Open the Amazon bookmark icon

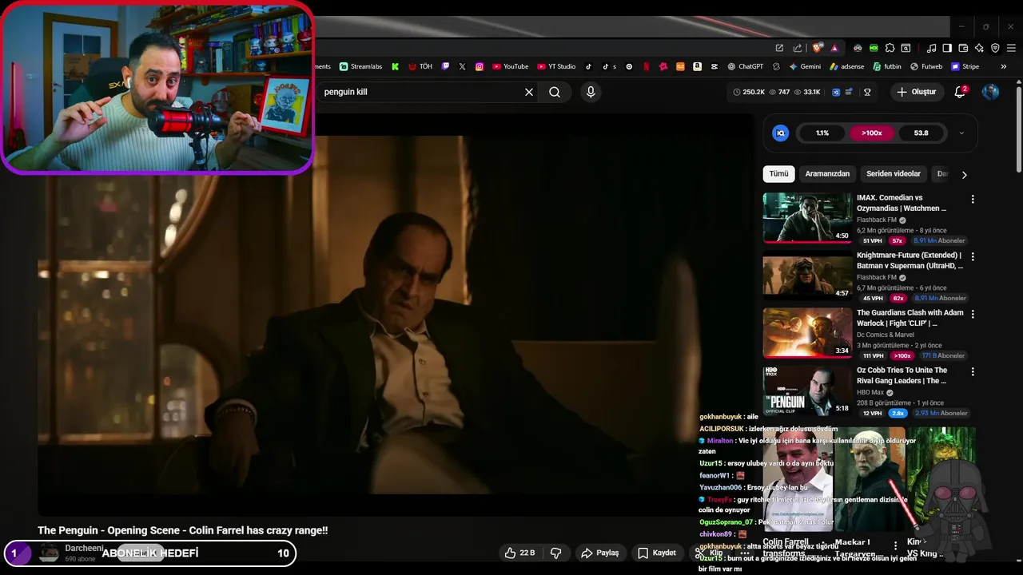(698, 67)
